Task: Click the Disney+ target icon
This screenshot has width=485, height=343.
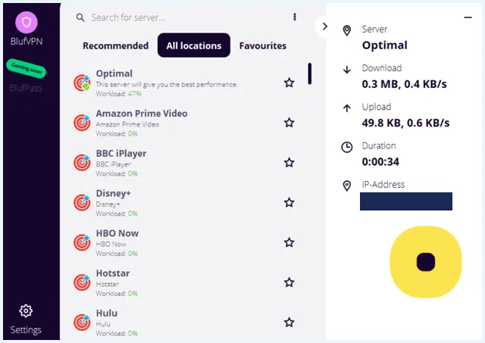Action: 82,202
